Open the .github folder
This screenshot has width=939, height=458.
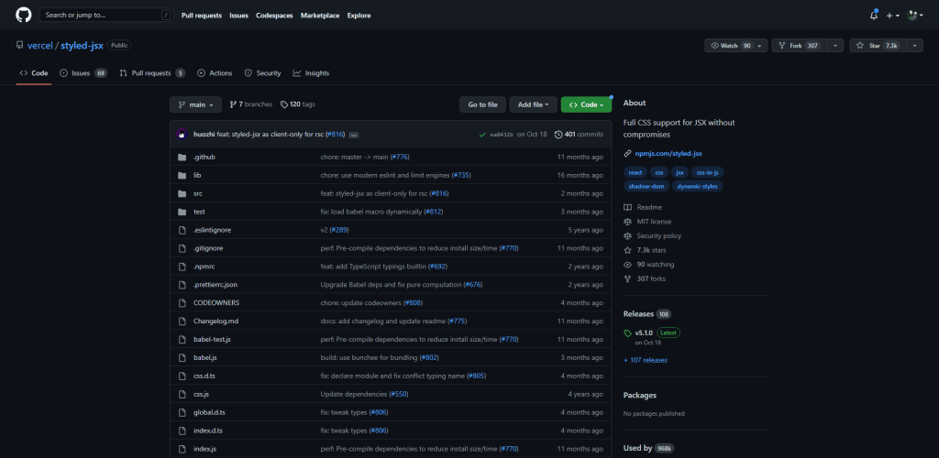click(204, 157)
